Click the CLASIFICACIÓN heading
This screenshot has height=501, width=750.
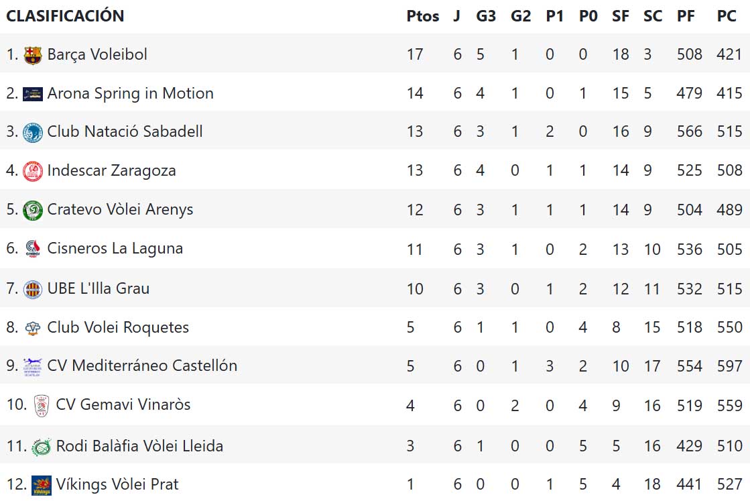pos(65,16)
